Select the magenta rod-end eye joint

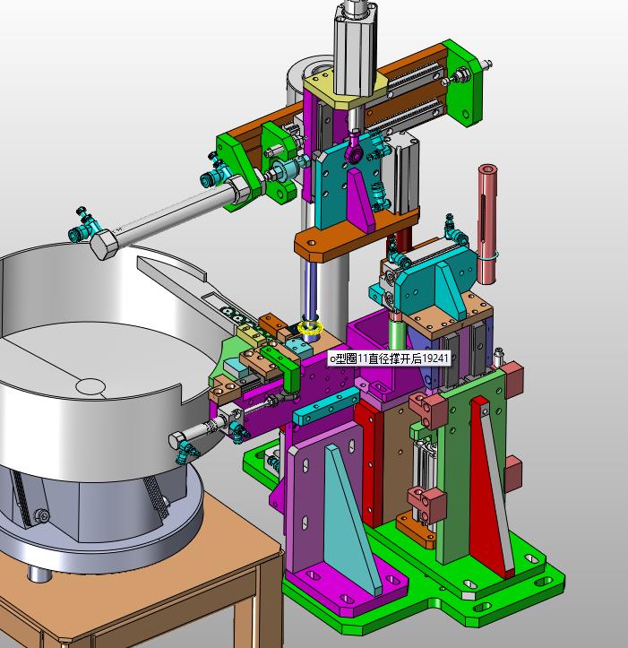coord(356,150)
